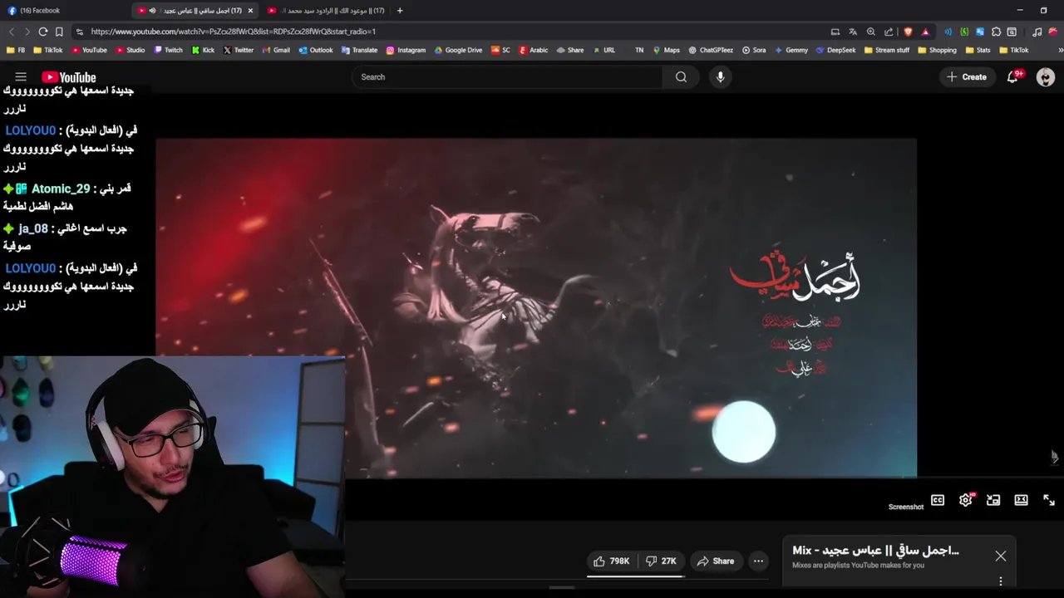Open the YouTube hamburger guide menu
The height and width of the screenshot is (598, 1064).
(21, 76)
